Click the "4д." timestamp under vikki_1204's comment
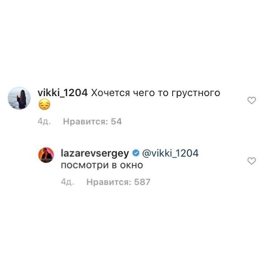The height and width of the screenshot is (272, 272). [x=44, y=121]
